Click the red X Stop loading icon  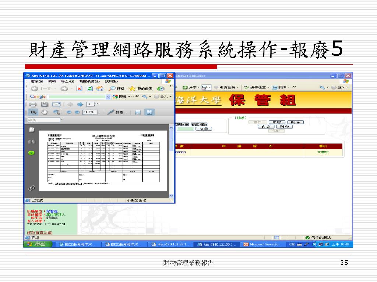pos(80,89)
